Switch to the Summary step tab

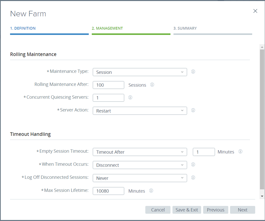click(185, 28)
